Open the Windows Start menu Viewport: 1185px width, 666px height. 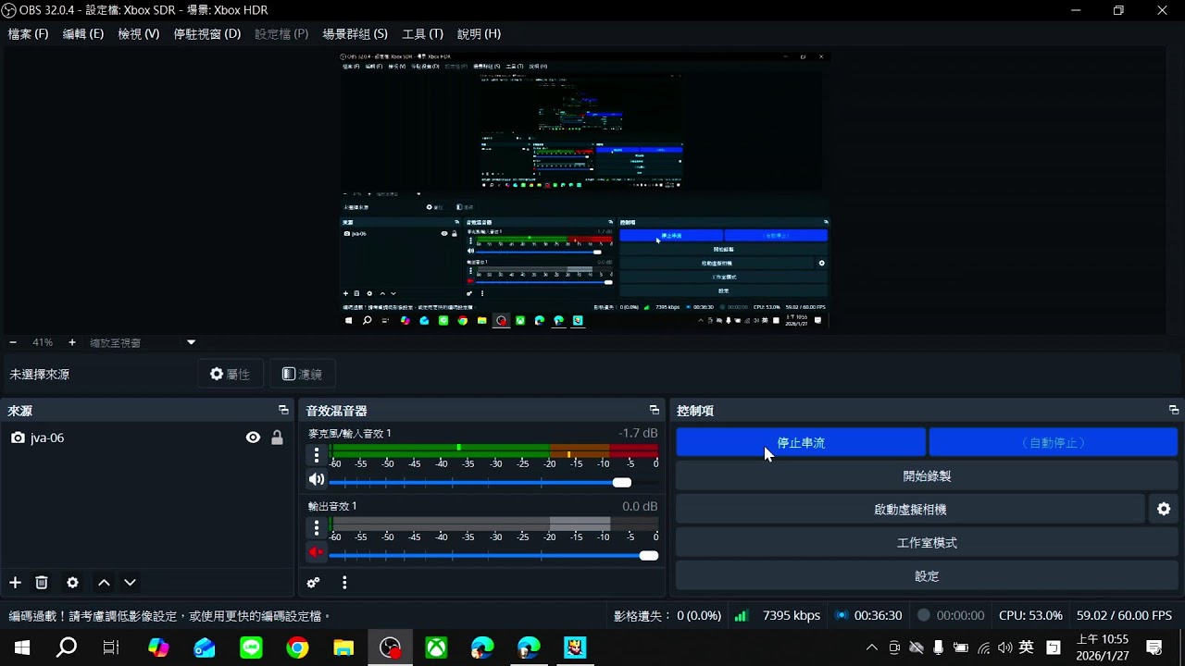tap(21, 647)
